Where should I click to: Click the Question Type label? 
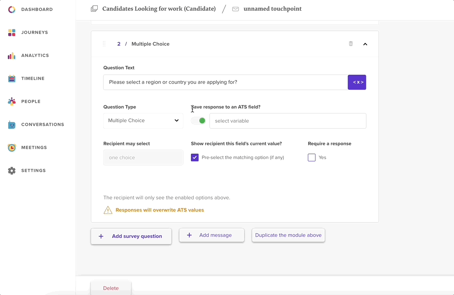click(119, 107)
